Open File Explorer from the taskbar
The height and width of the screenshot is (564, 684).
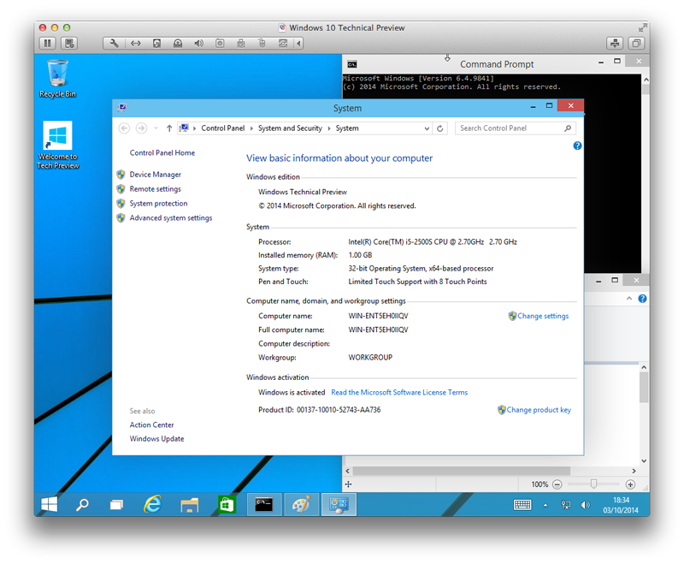tap(190, 504)
